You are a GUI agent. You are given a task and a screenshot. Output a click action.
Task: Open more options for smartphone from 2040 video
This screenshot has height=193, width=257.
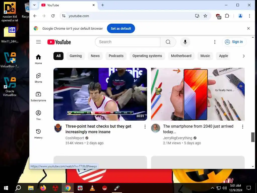243,127
